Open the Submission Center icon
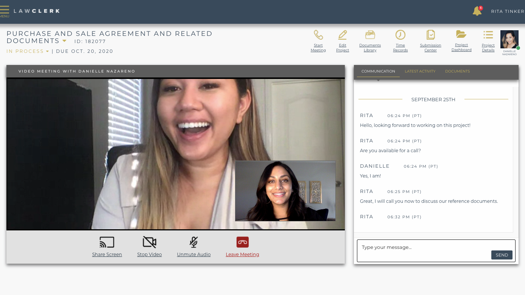The height and width of the screenshot is (295, 525). click(430, 35)
